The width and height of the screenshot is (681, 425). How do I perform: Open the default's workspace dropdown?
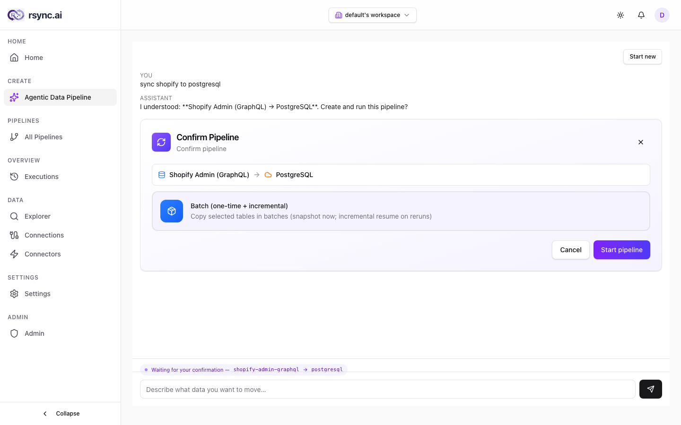tap(373, 15)
